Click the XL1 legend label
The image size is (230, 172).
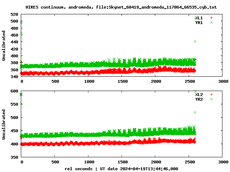(x=199, y=18)
